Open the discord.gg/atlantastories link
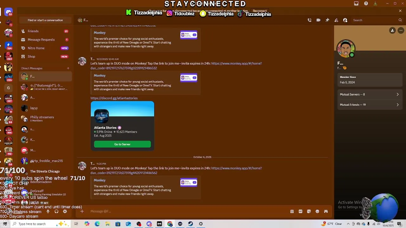This screenshot has width=406, height=228. [114, 98]
